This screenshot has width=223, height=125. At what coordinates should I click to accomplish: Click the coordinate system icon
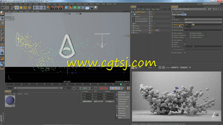(47, 7)
